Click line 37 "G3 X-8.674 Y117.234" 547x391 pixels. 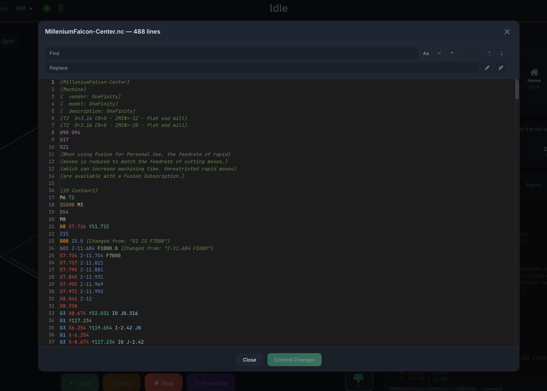tap(87, 342)
